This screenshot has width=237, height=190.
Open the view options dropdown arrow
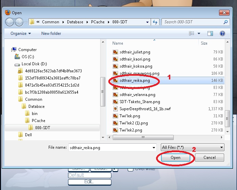tap(199, 33)
